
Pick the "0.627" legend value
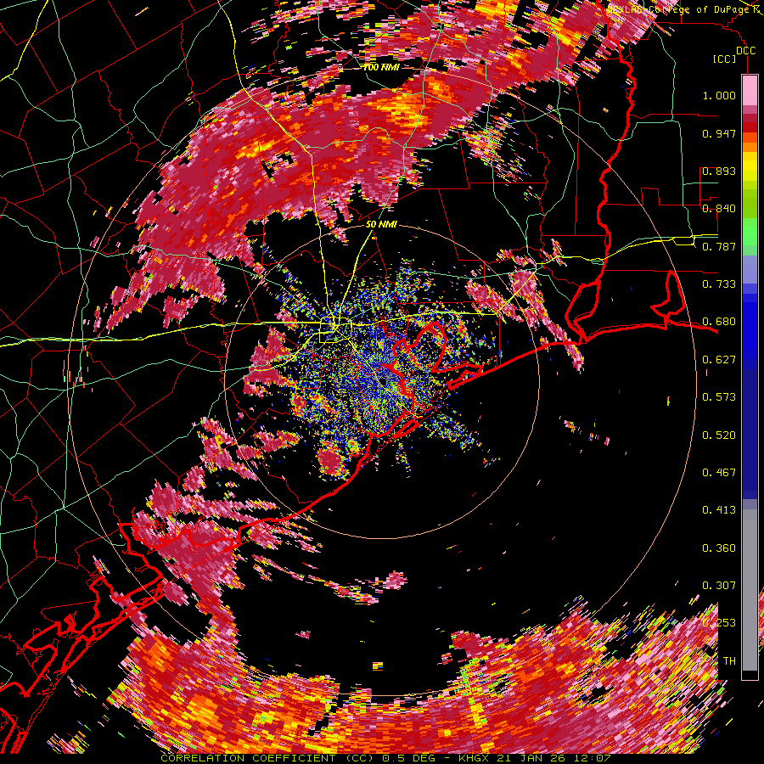(719, 360)
